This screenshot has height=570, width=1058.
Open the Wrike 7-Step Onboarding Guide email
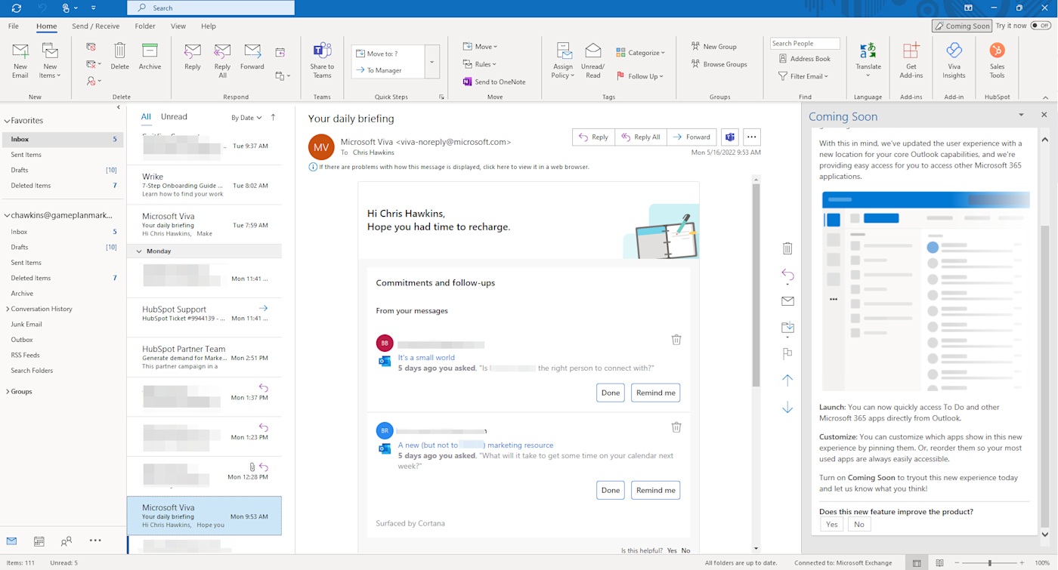[x=204, y=184]
